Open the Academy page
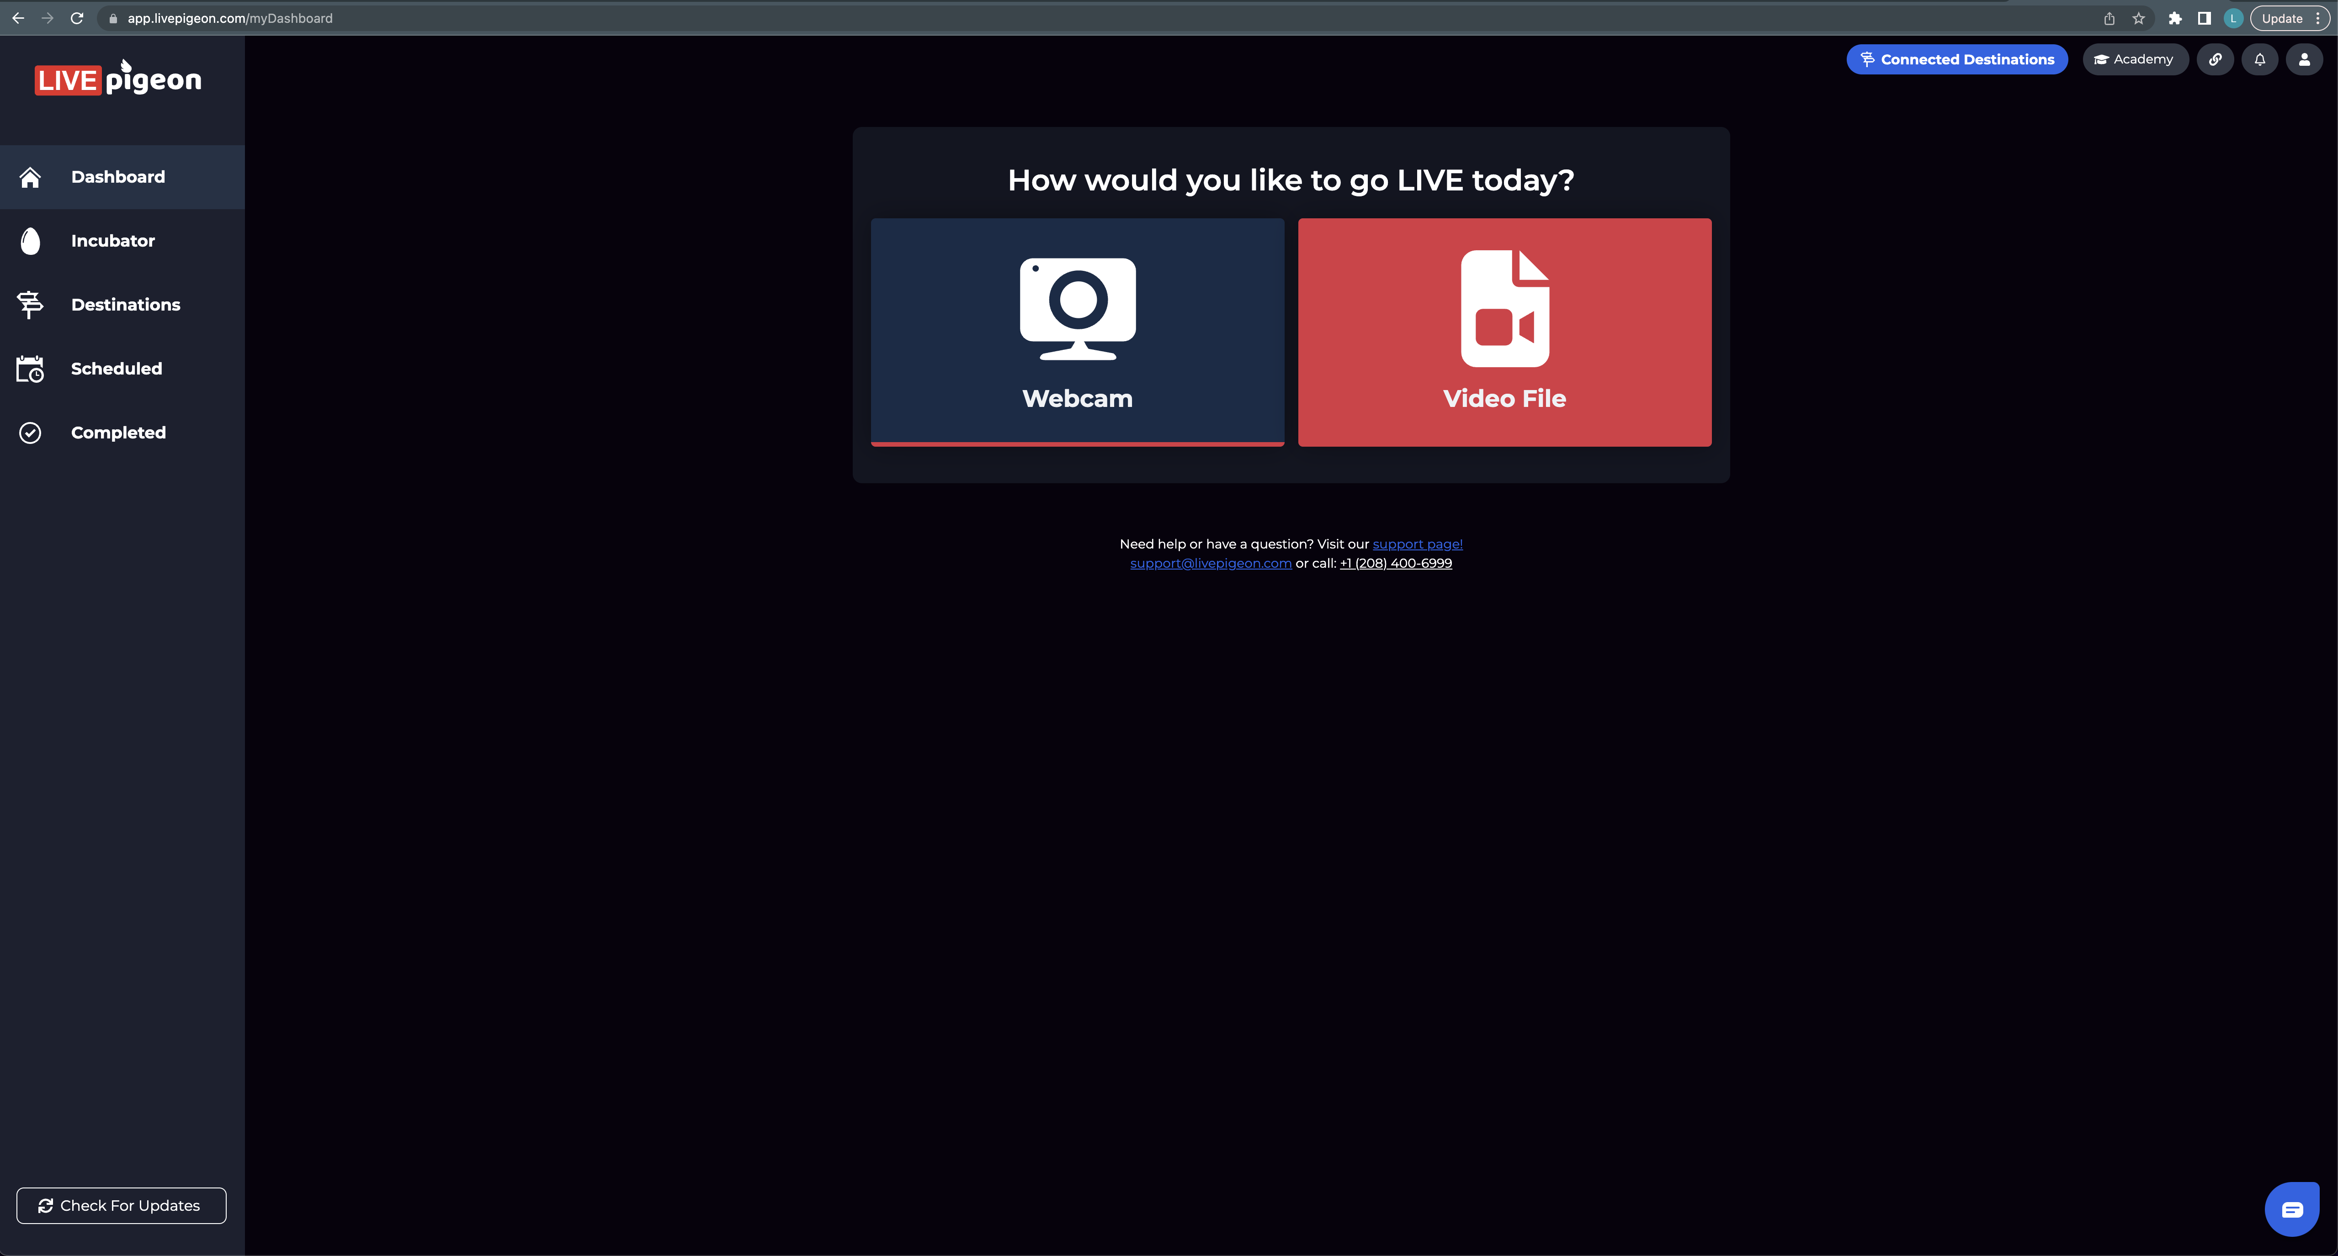 pyautogui.click(x=2134, y=60)
